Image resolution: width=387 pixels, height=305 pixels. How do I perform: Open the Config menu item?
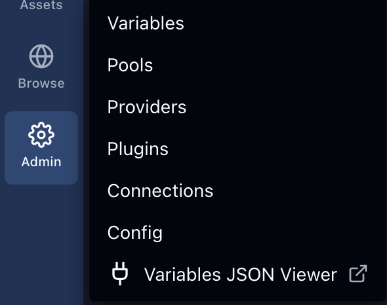pos(134,233)
